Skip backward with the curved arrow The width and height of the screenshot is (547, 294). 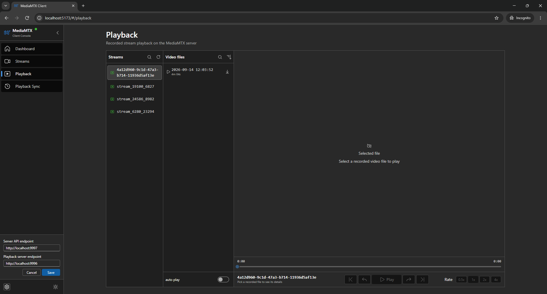pyautogui.click(x=364, y=279)
